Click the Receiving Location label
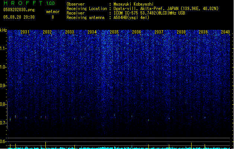The width and height of the screenshot is (234, 149). [87, 9]
